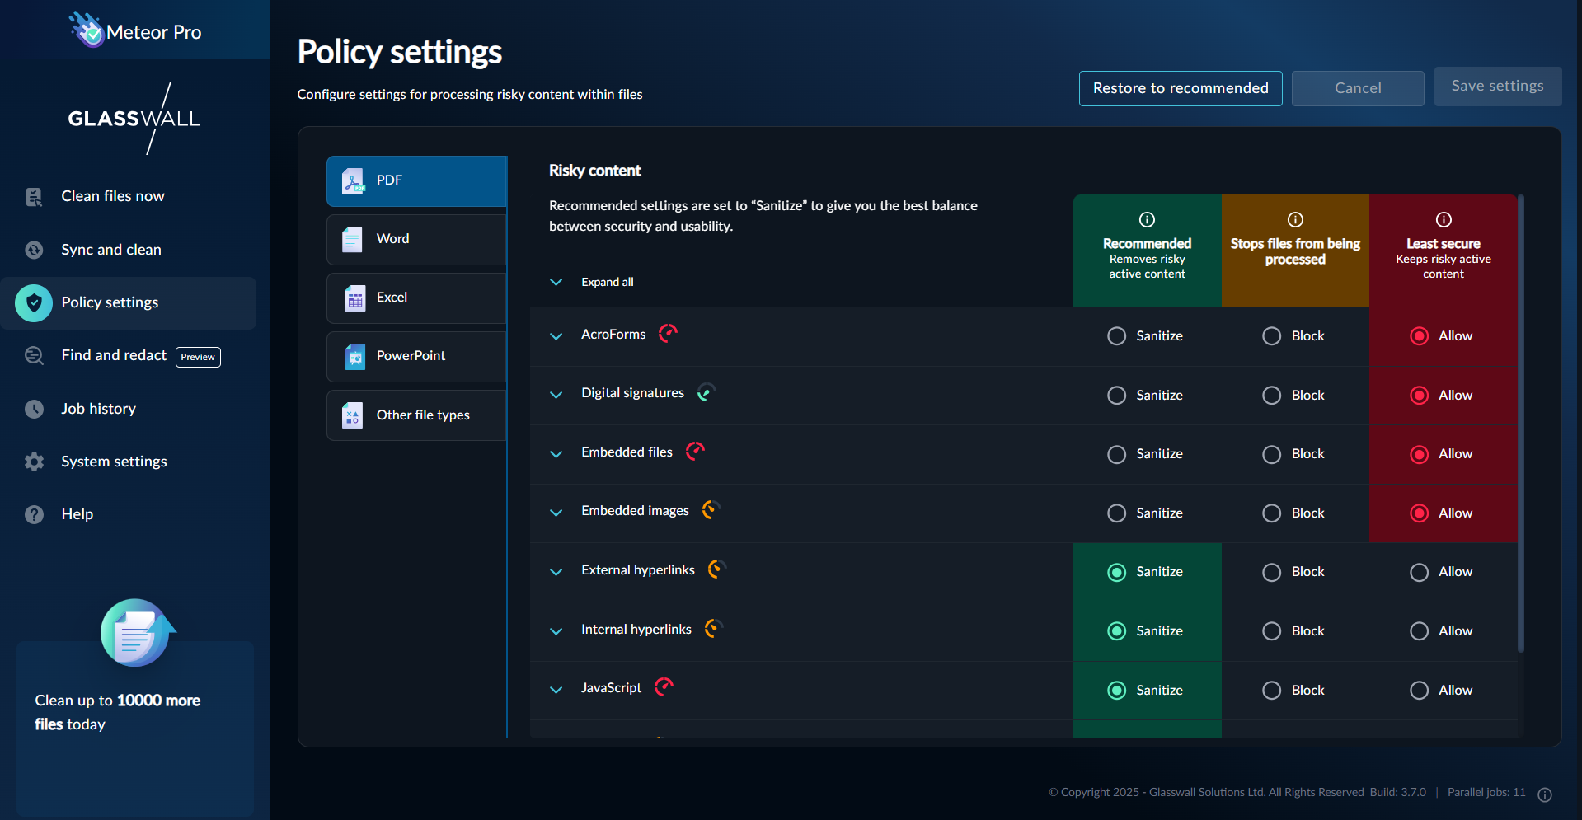Open the Other file types tab
1582x820 pixels.
click(416, 415)
